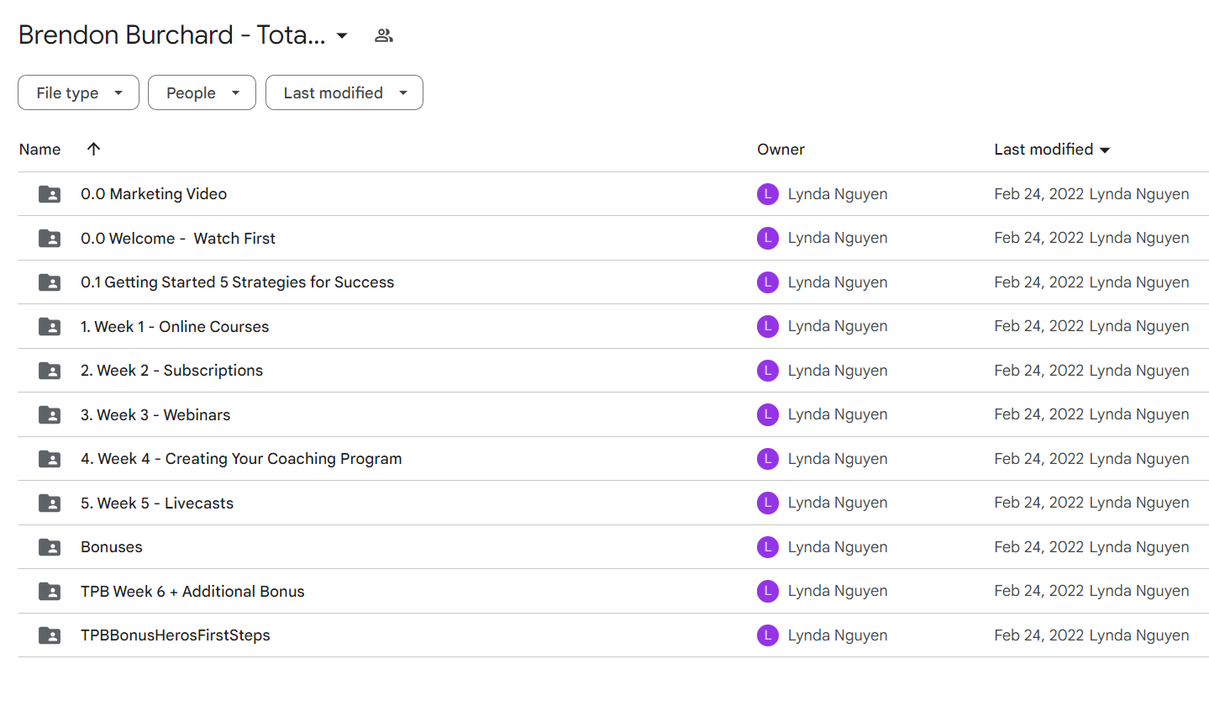This screenshot has height=701, width=1209.
Task: Click owner avatar in Week 3 - Webinars row
Action: [768, 415]
